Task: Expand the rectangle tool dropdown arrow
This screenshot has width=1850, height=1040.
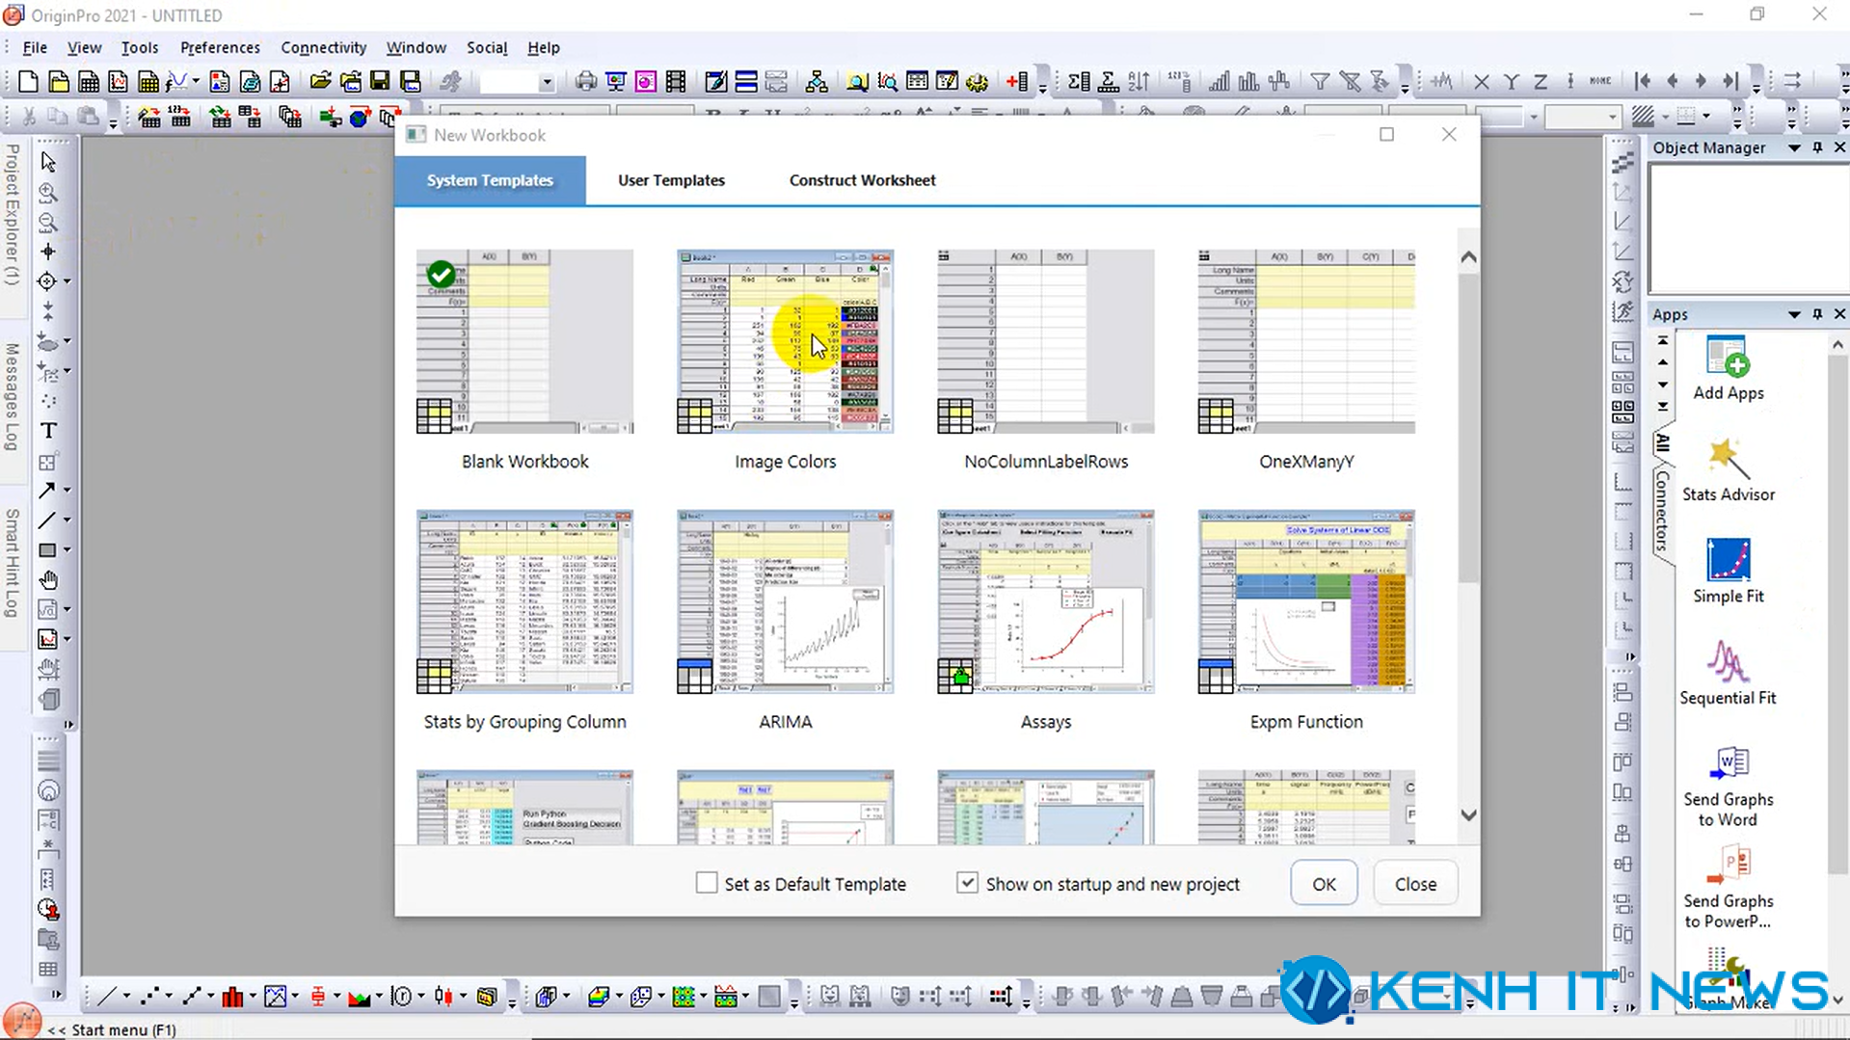Action: point(67,550)
